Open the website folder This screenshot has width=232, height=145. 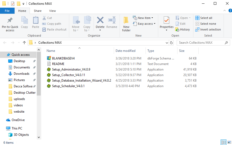click(x=19, y=112)
